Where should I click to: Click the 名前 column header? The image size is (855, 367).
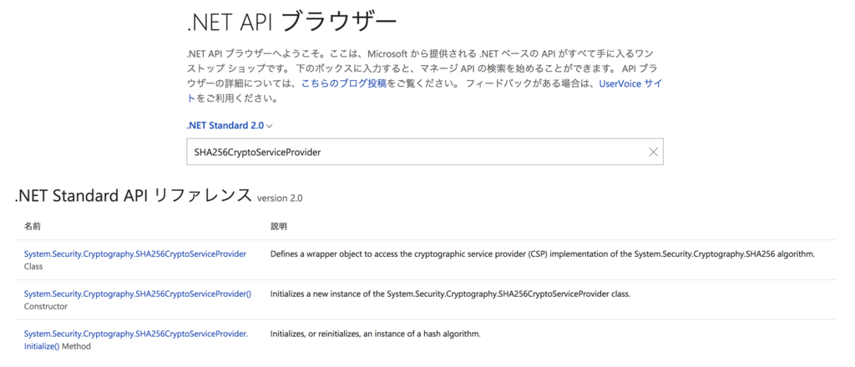[32, 226]
